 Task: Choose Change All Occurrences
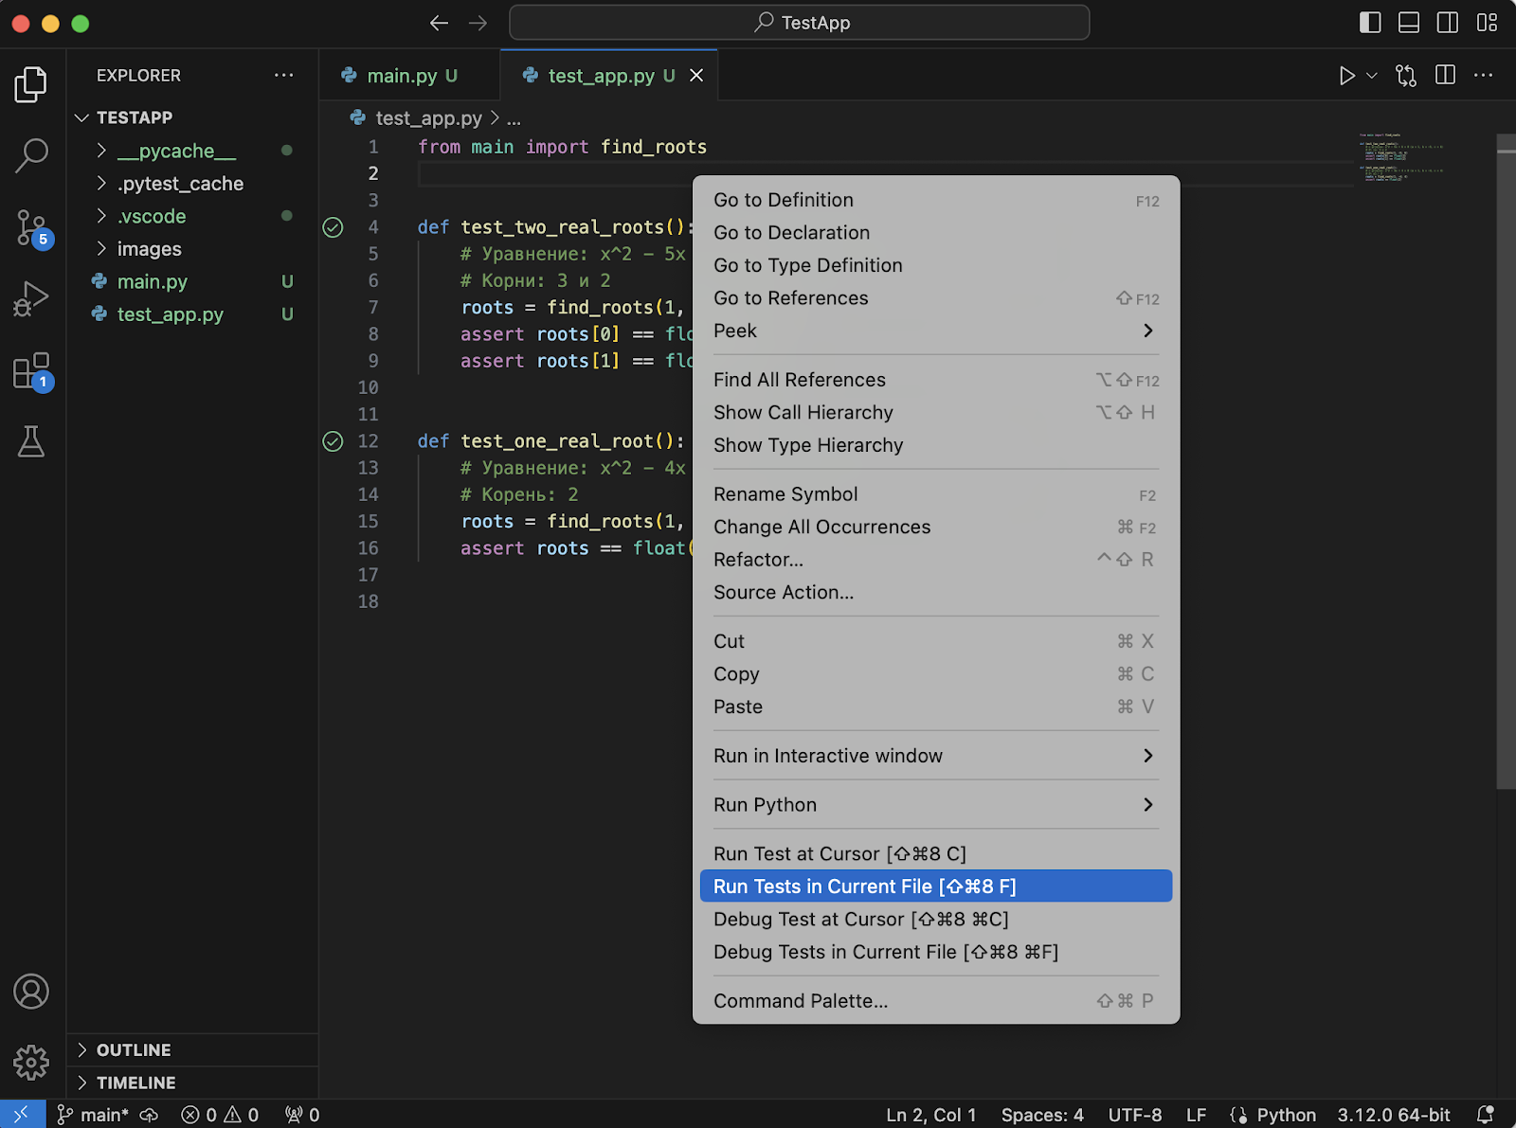(936, 528)
